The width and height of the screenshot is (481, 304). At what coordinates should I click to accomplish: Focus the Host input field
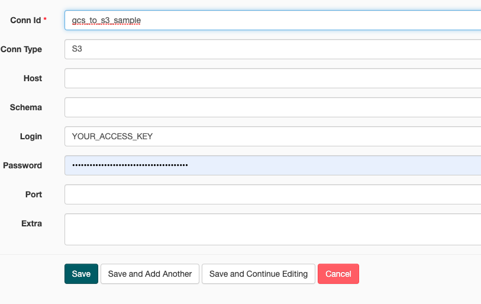[x=273, y=78]
